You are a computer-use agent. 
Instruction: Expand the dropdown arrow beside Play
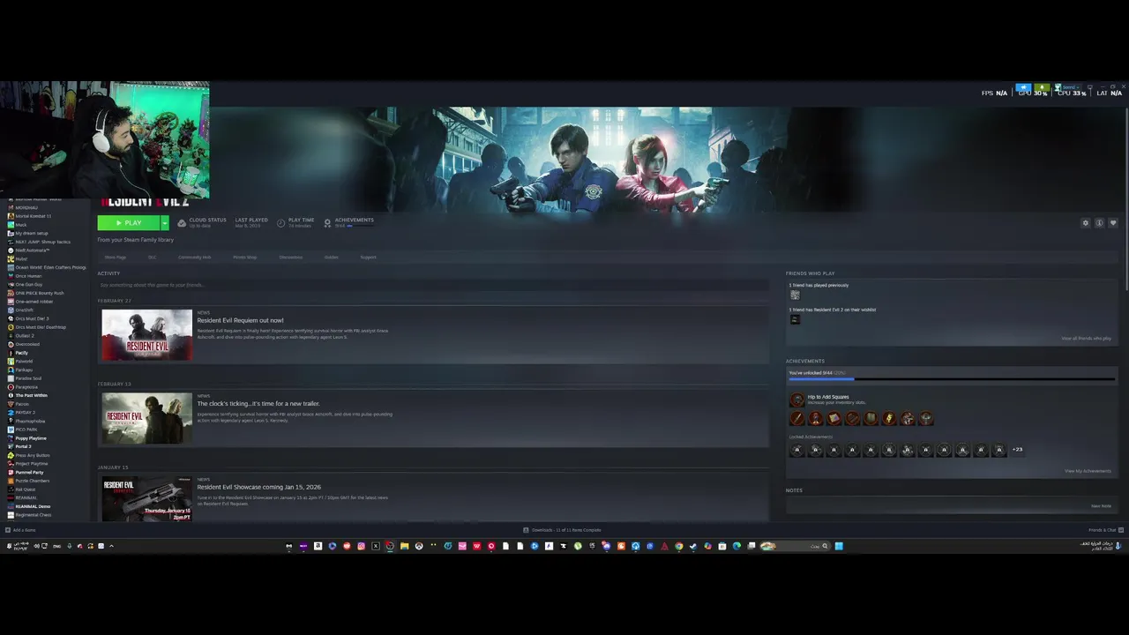pos(164,223)
